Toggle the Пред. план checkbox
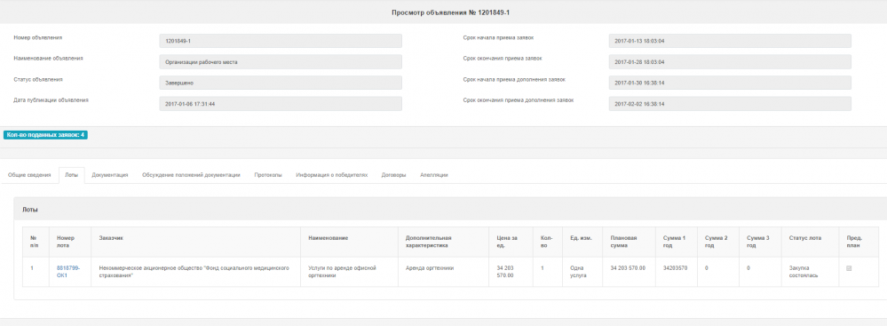The width and height of the screenshot is (887, 326). [x=849, y=268]
